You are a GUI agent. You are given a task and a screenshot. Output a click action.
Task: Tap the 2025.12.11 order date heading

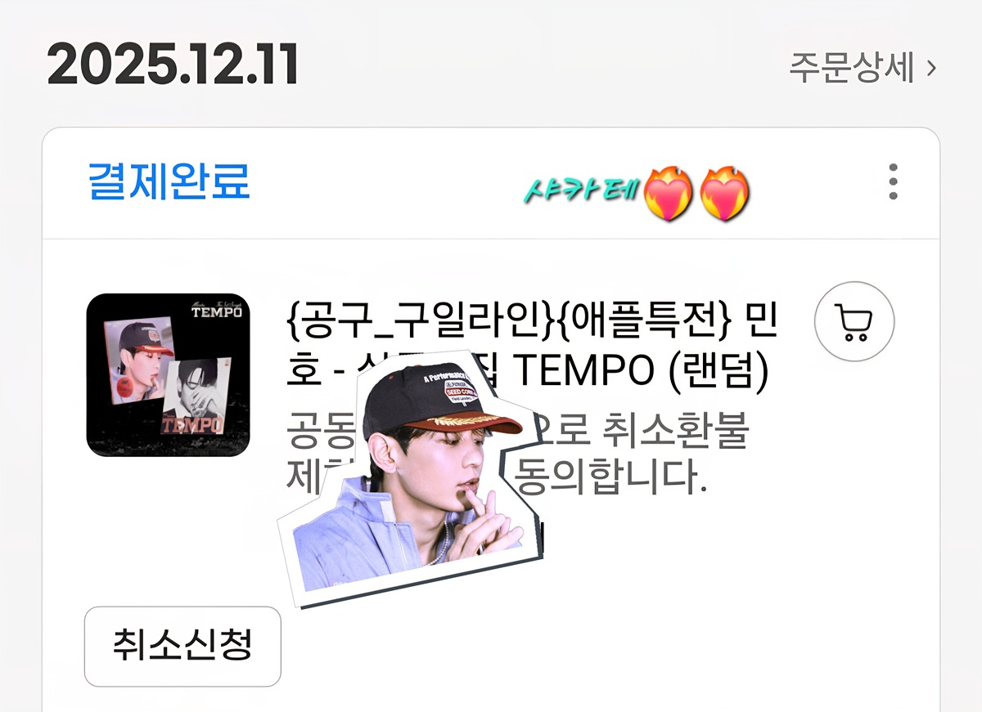pos(173,65)
